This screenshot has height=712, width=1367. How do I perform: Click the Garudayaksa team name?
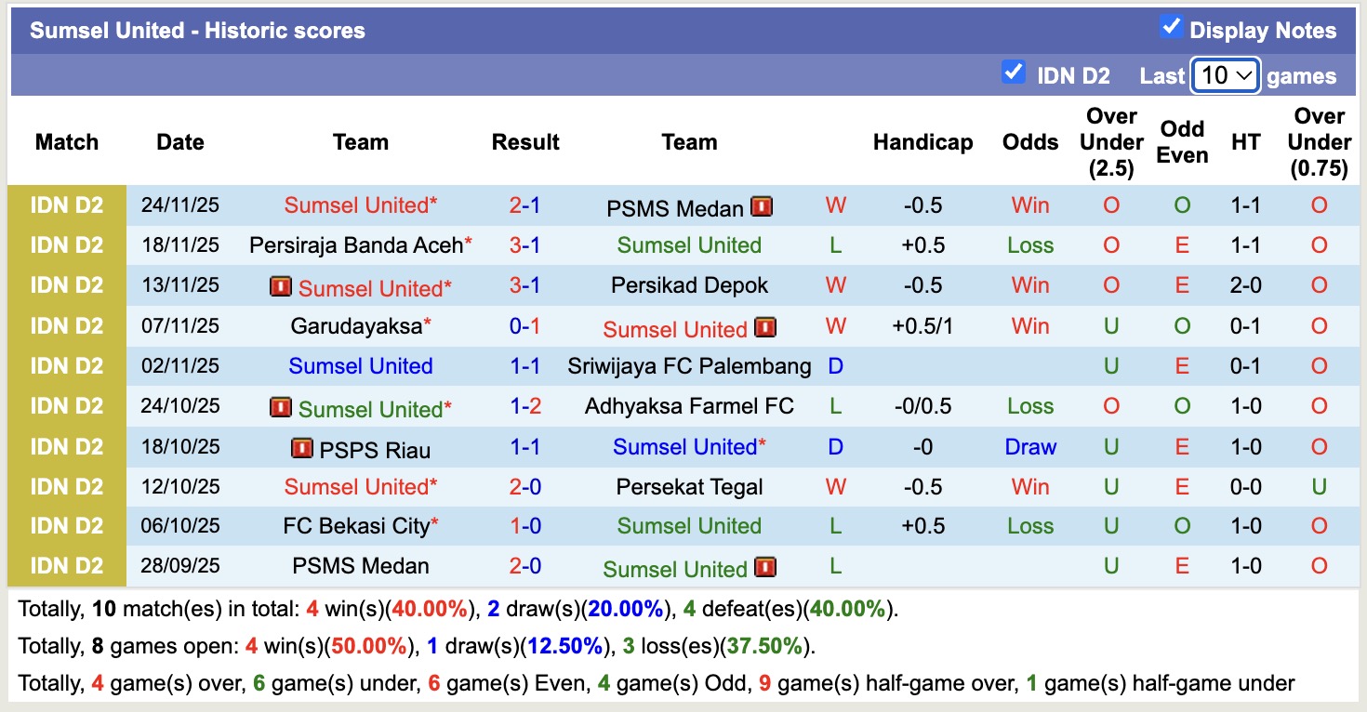[x=355, y=326]
